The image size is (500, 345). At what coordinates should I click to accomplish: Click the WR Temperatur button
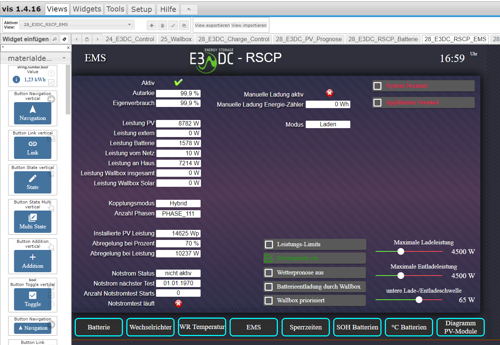pyautogui.click(x=202, y=327)
